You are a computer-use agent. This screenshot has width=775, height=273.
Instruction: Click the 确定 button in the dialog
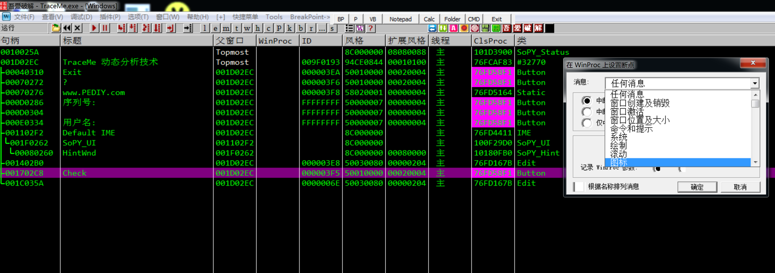pos(697,187)
